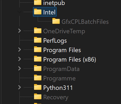This screenshot has width=121, height=104.
Task: Expand the ProgramData folder node
Action: click(x=20, y=68)
